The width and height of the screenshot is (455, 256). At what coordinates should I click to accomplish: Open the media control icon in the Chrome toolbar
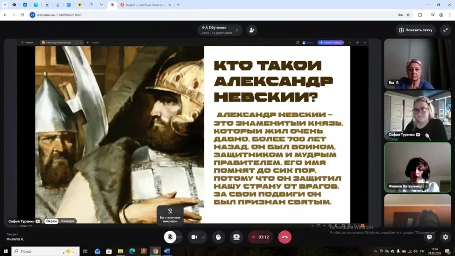433,15
